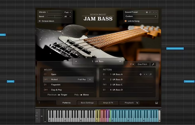The width and height of the screenshot is (195, 125).
Task: Click the magnifier icon on UK Bass A
Action: pyautogui.click(x=150, y=74)
